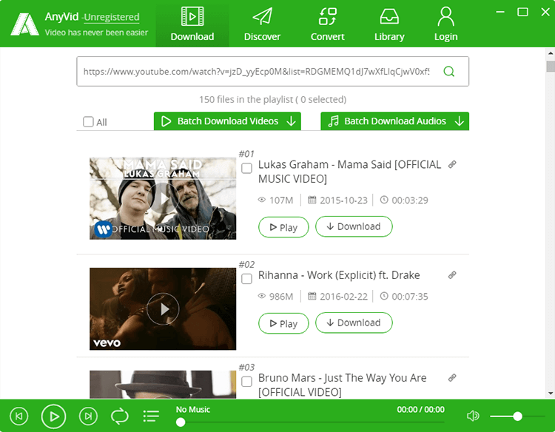This screenshot has width=555, height=432.
Task: Open the Login page
Action: click(445, 24)
